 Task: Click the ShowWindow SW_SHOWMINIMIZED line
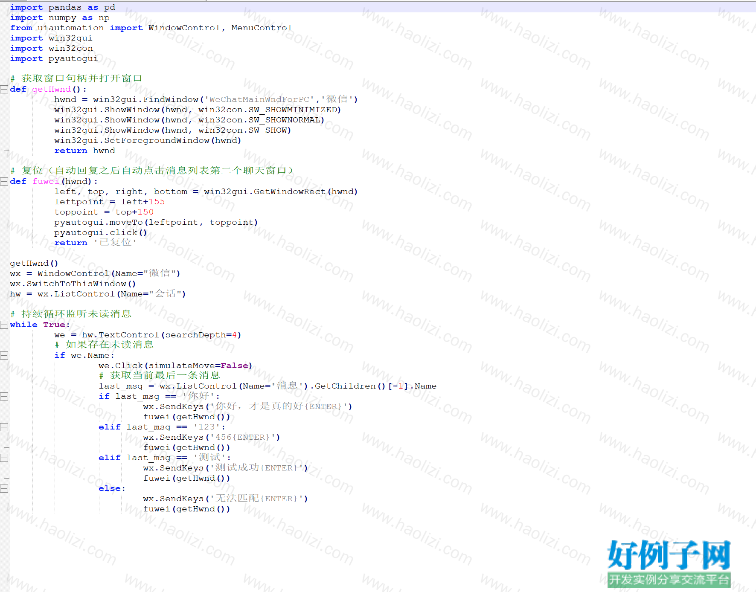pyautogui.click(x=198, y=110)
